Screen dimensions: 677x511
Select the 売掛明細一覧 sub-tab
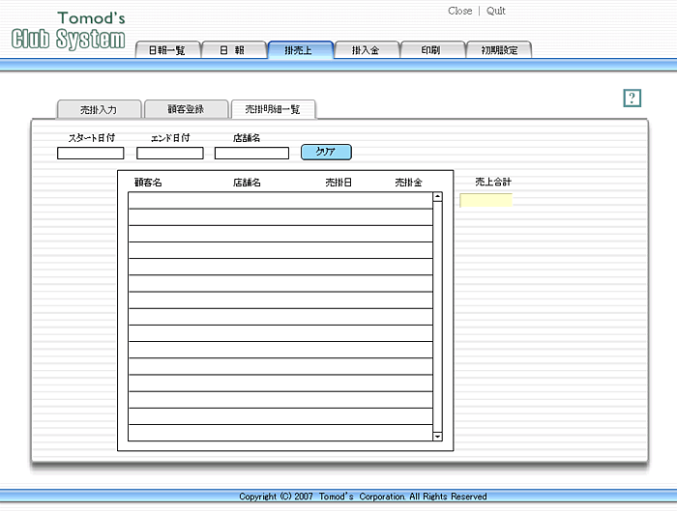pyautogui.click(x=273, y=109)
